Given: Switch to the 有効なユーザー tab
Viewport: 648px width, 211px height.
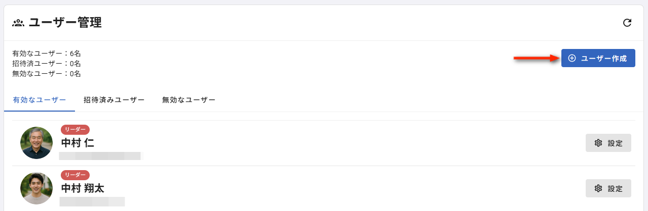Looking at the screenshot, I should pos(40,100).
